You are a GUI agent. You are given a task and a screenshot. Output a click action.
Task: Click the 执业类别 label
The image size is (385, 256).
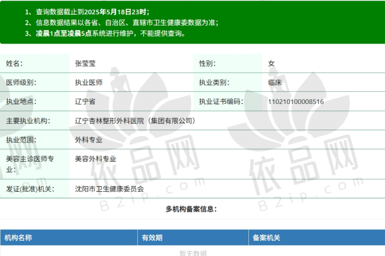[x=214, y=83]
